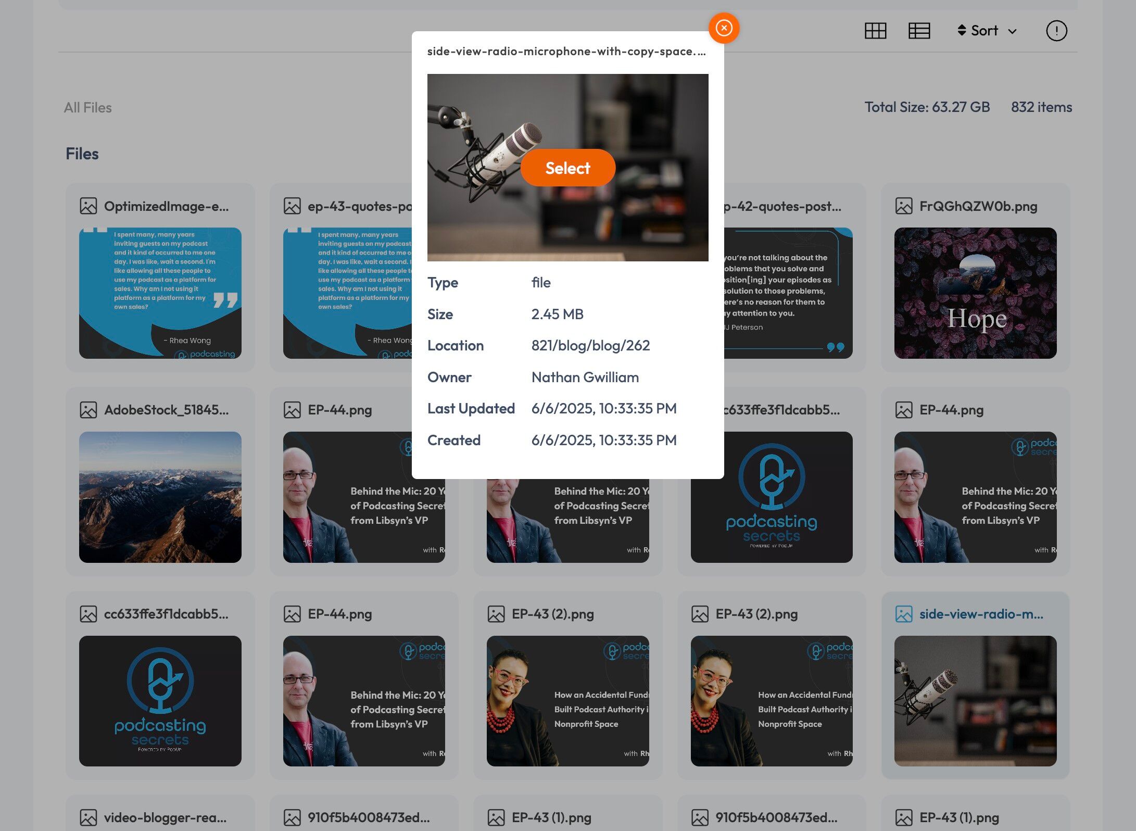Open the AdobeStock mountain photo thumbnail
Screen dimensions: 1136x831
(x=160, y=497)
